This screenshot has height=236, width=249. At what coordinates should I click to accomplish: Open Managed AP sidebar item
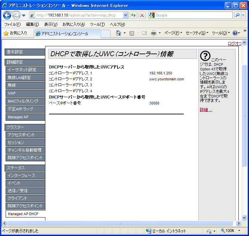point(25,117)
